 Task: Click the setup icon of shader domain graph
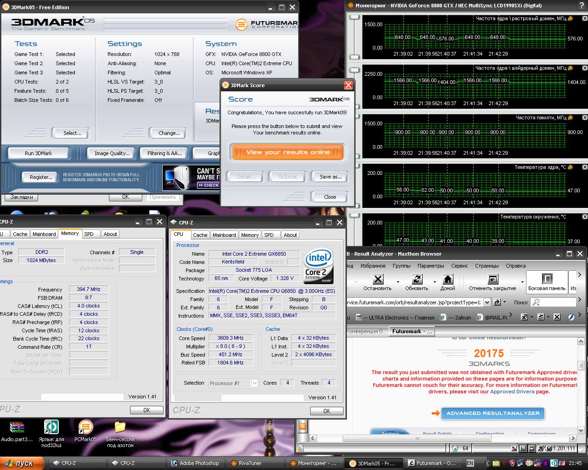click(571, 68)
